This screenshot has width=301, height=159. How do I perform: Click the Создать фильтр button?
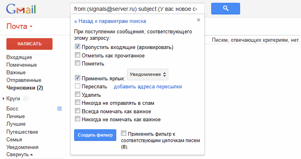pos(95,135)
